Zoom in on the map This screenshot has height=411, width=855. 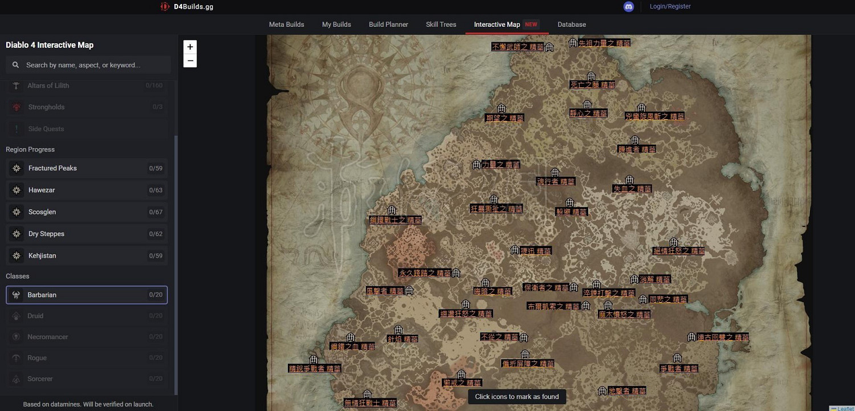[190, 47]
